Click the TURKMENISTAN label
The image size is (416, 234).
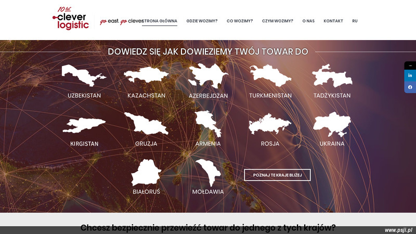pos(270,96)
